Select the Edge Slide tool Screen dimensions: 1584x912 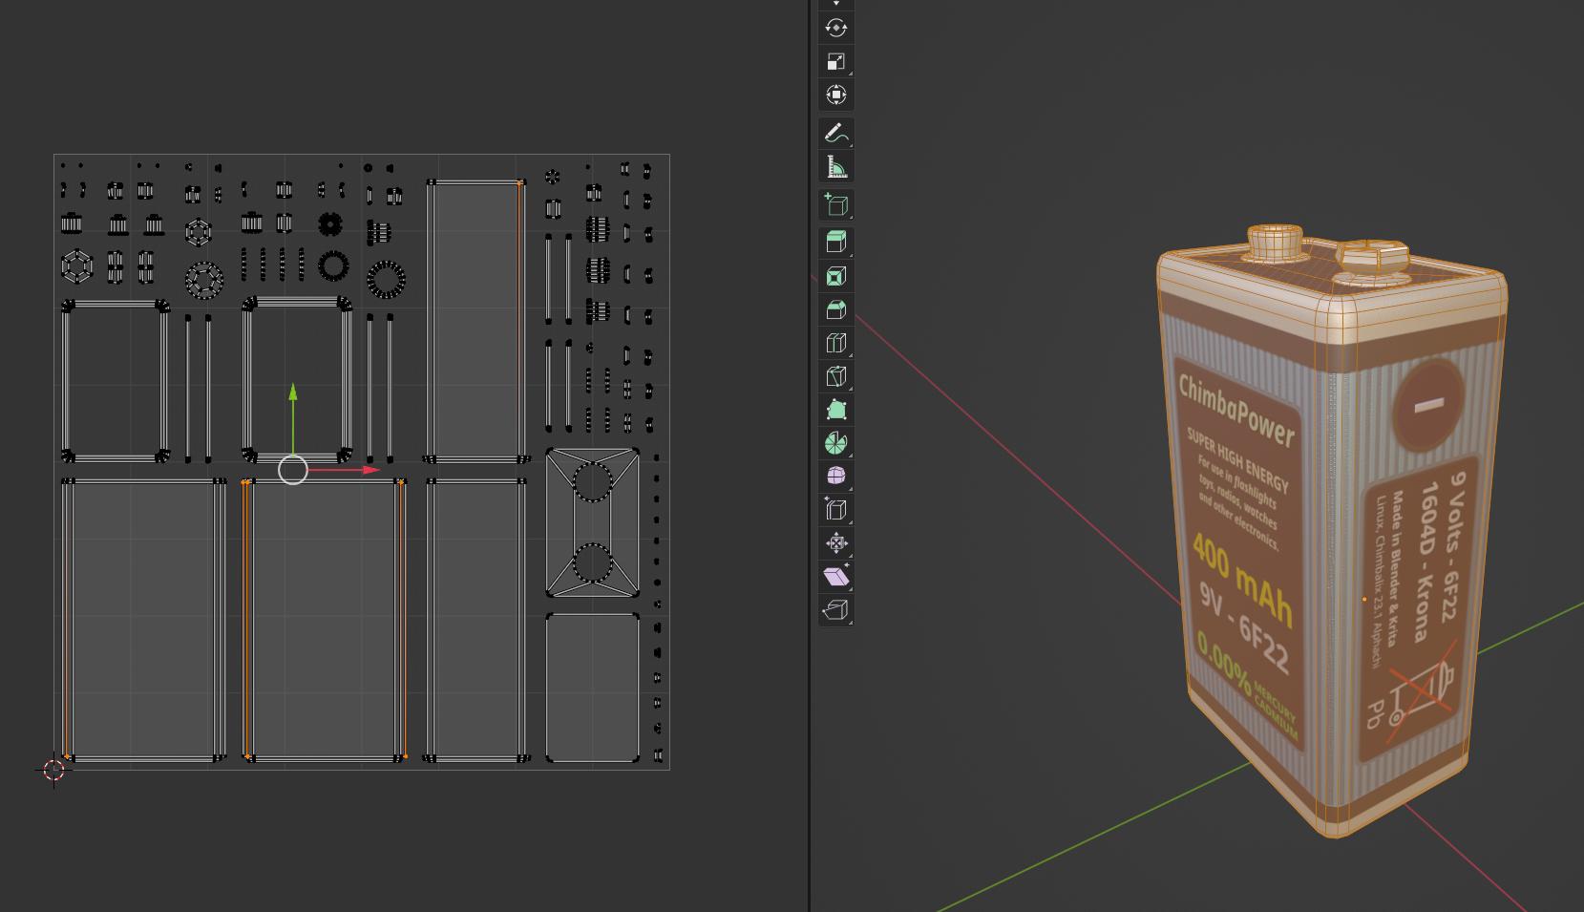(x=835, y=509)
